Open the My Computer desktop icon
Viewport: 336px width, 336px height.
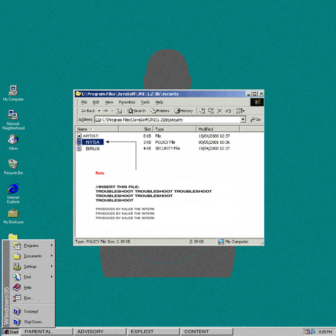(13, 90)
